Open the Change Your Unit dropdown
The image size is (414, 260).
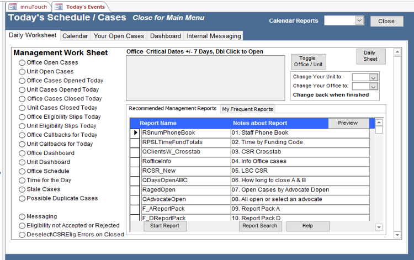tap(373, 77)
